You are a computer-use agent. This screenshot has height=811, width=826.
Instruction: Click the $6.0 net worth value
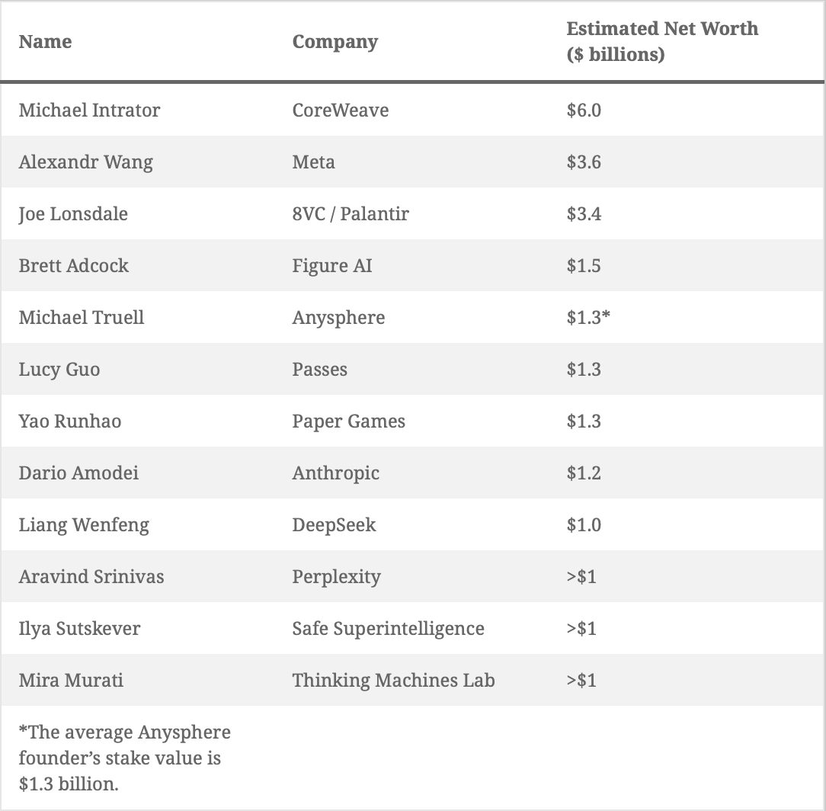[584, 110]
